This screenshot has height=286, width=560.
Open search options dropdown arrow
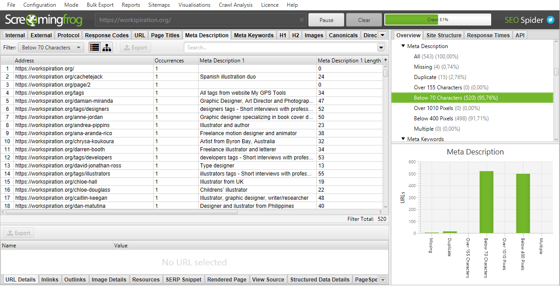[x=381, y=48]
